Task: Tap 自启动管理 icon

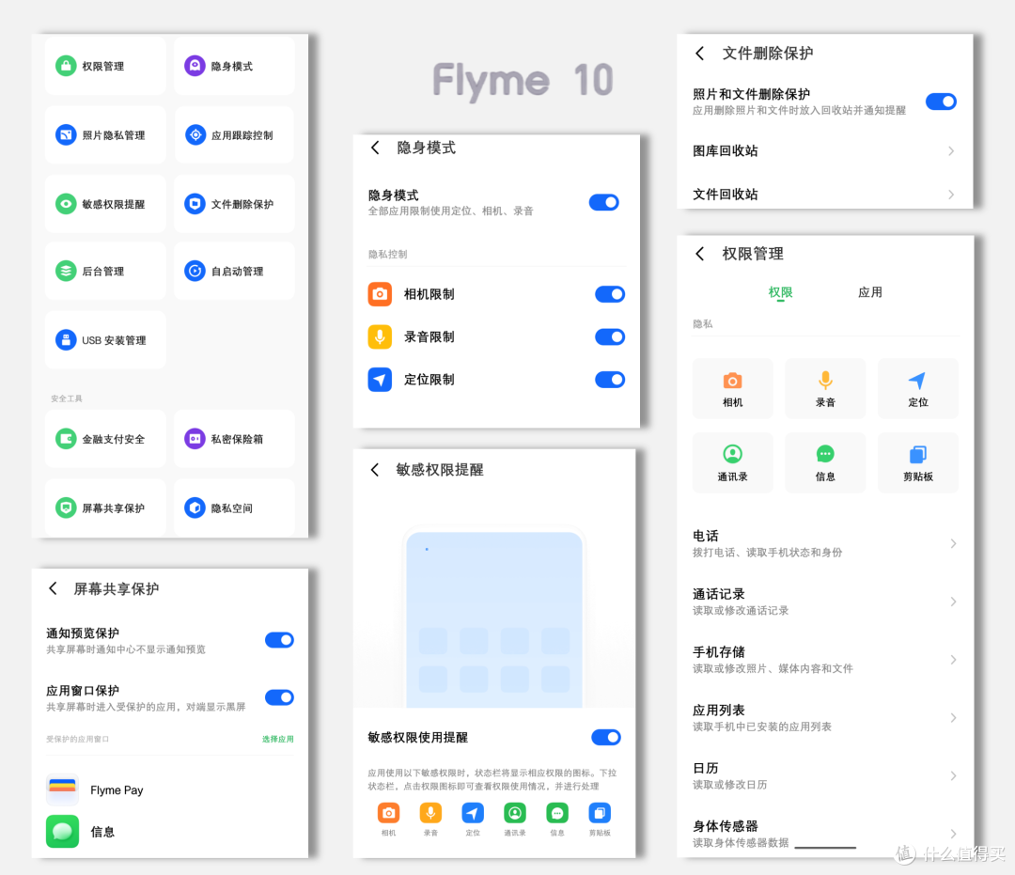Action: 195,271
